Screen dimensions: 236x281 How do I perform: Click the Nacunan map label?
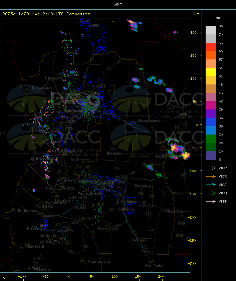click(114, 153)
